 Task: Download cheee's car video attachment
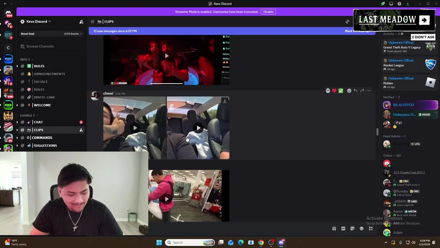coord(225,101)
